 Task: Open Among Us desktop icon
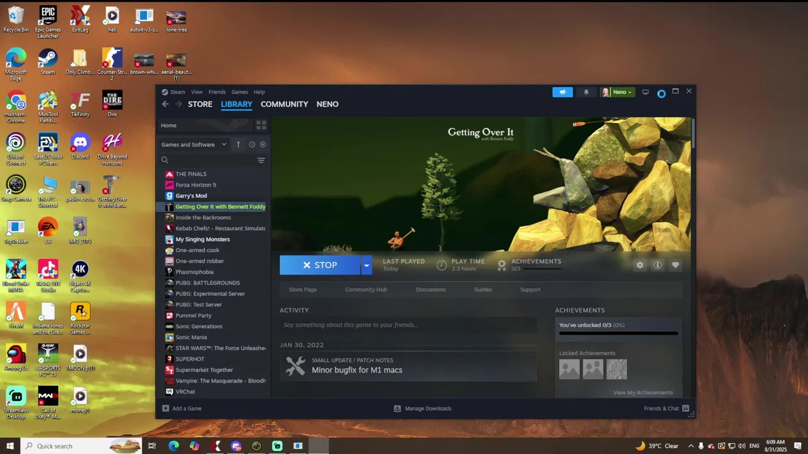[16, 358]
